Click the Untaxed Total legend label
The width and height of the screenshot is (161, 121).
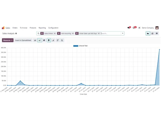click(x=83, y=46)
